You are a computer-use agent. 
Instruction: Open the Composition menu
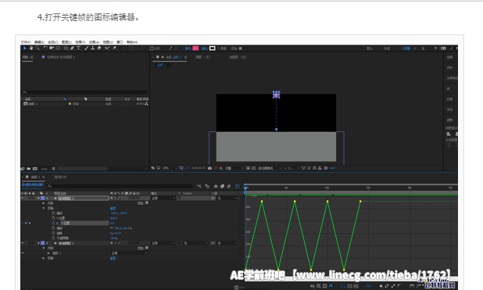click(53, 42)
